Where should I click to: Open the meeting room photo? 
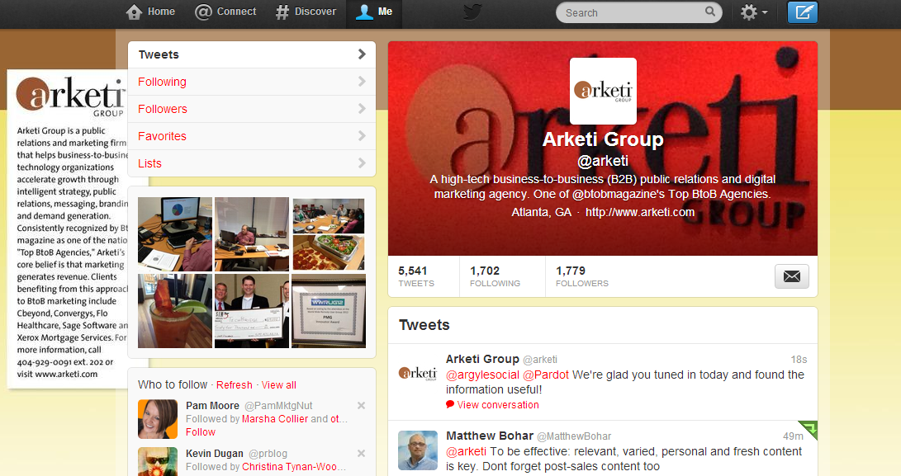coord(329,215)
